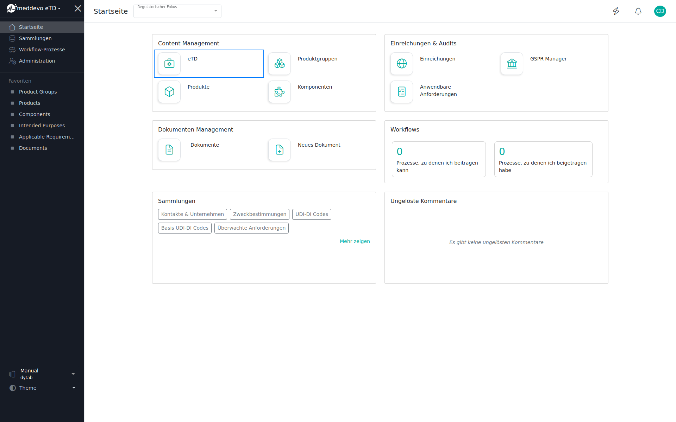Image resolution: width=676 pixels, height=422 pixels.
Task: Click the Produktgruppen cubes icon
Action: (x=280, y=64)
